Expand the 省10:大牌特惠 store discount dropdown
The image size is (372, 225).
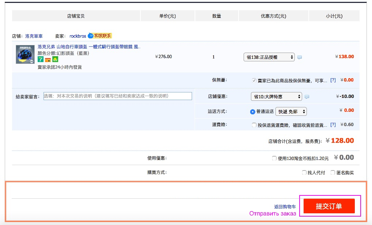(276, 96)
